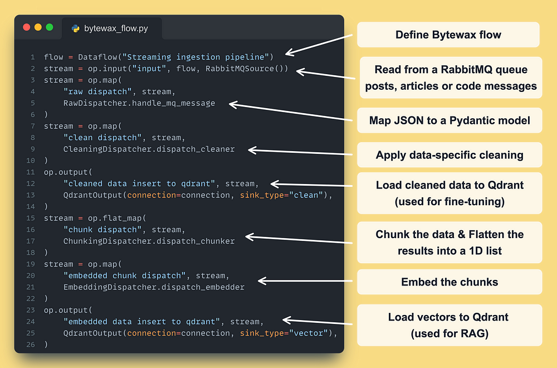Click line number 22 in the gutter
557x368 pixels.
click(x=31, y=299)
